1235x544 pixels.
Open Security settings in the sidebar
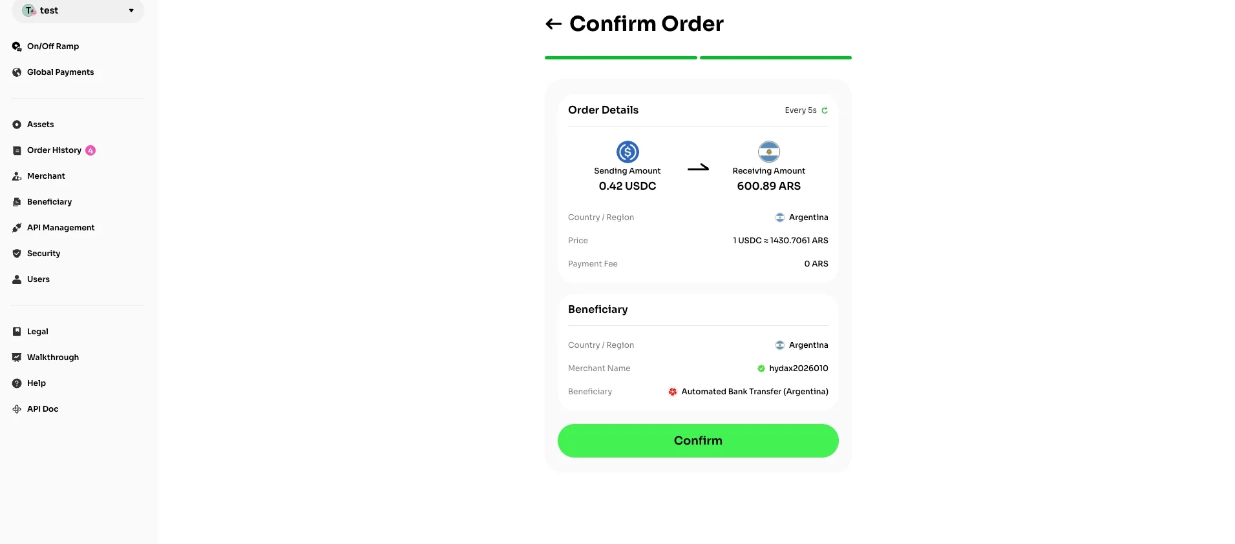click(36, 254)
